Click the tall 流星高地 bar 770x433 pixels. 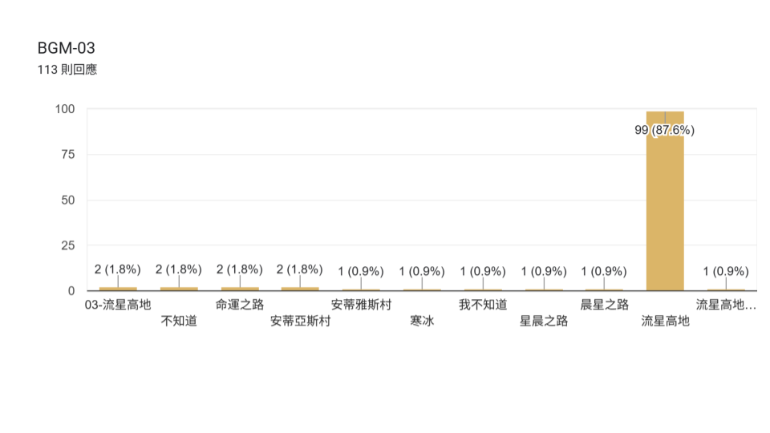[665, 200]
